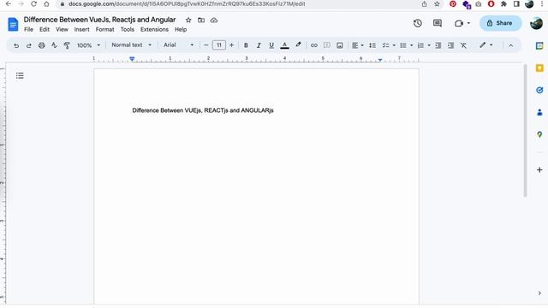
Task: Insert a bulleted list
Action: 403,45
